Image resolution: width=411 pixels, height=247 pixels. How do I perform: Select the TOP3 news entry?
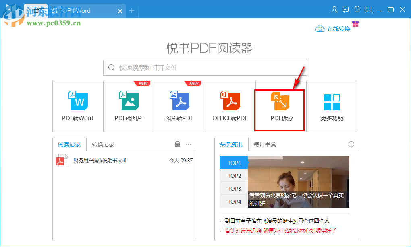click(233, 189)
